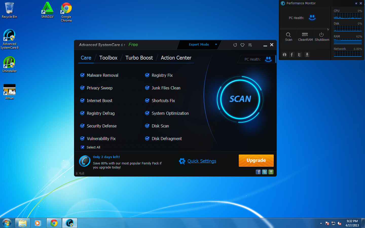Uncheck System Optimization
This screenshot has height=228, width=365.
147,113
